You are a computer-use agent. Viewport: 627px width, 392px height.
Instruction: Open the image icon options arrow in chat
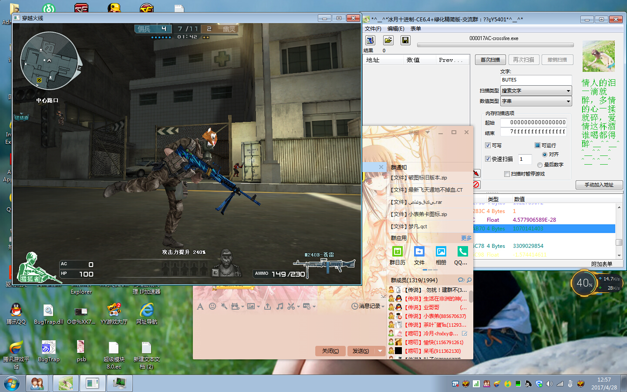[258, 307]
